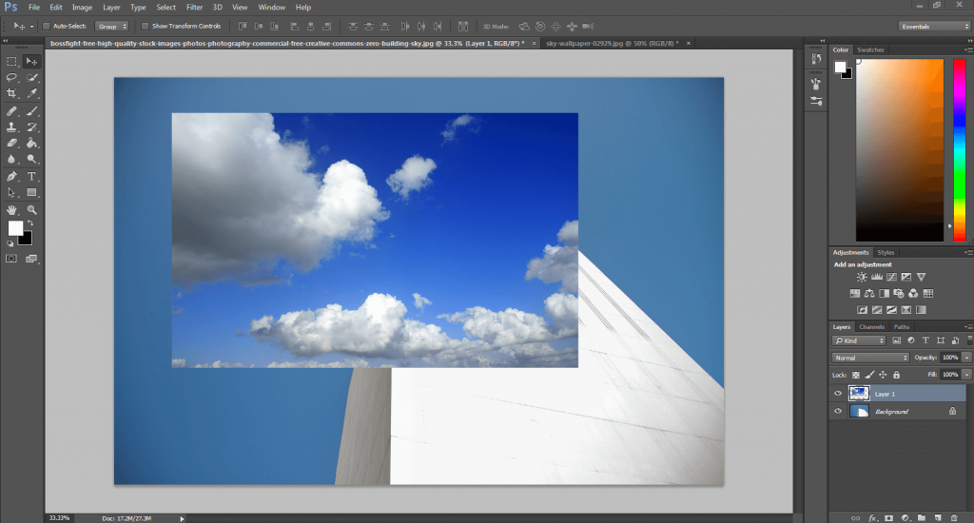
Task: Click the create new group folder button
Action: point(921,517)
